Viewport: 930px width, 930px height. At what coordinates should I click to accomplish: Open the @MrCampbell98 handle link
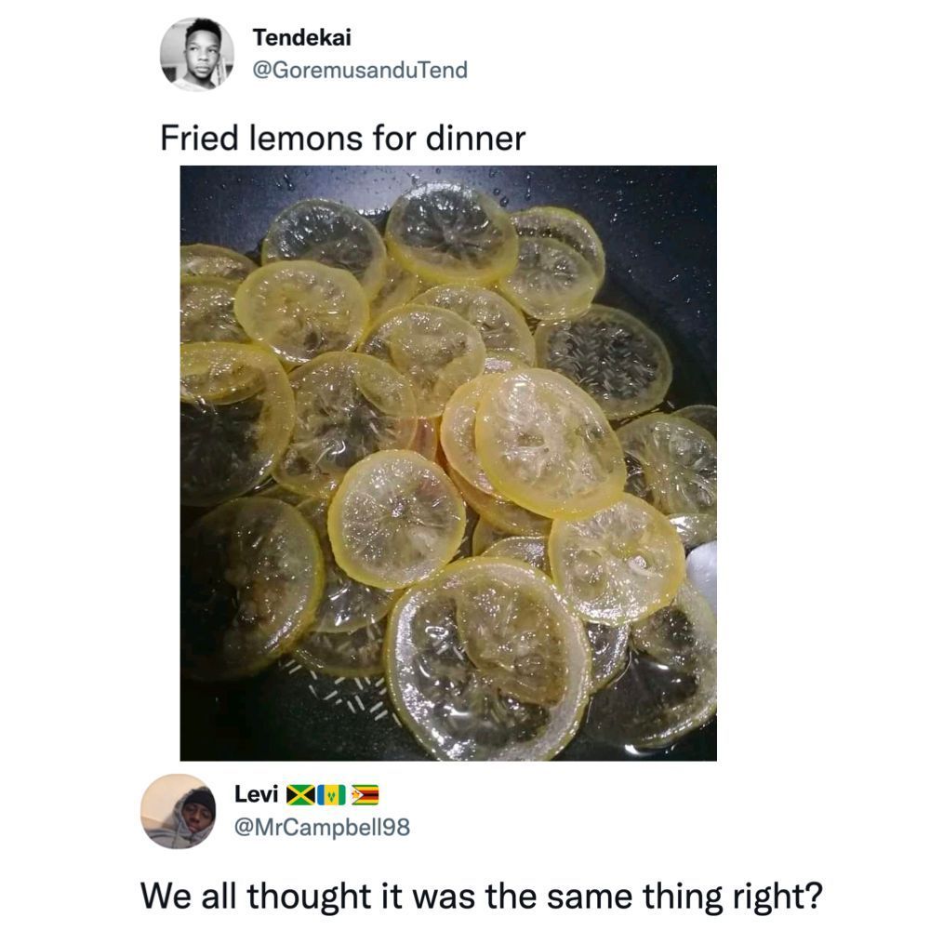322,827
